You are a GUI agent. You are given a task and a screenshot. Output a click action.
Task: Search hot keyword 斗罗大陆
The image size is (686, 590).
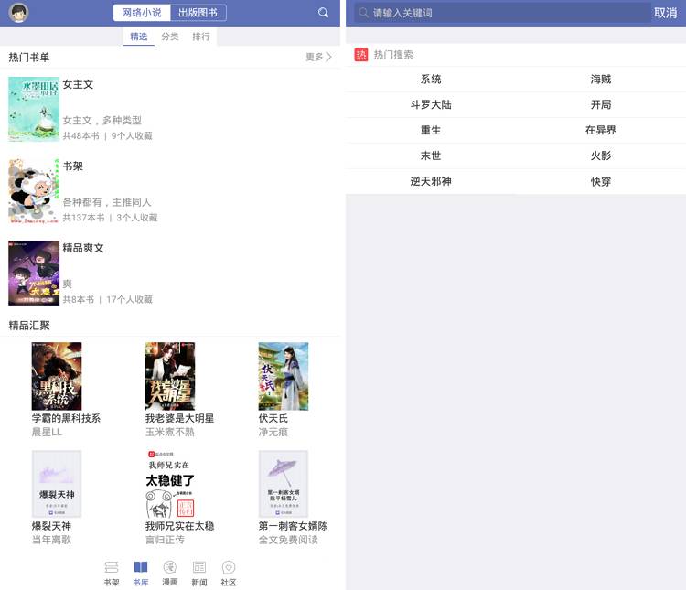[x=431, y=104]
